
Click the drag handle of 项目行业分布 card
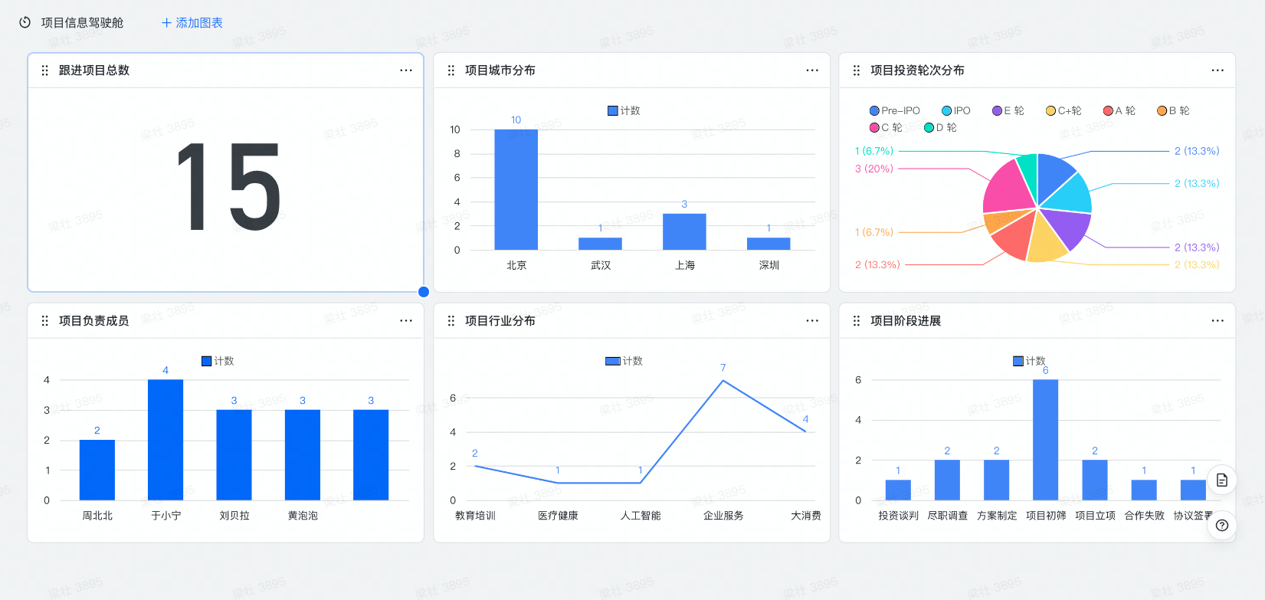point(451,321)
